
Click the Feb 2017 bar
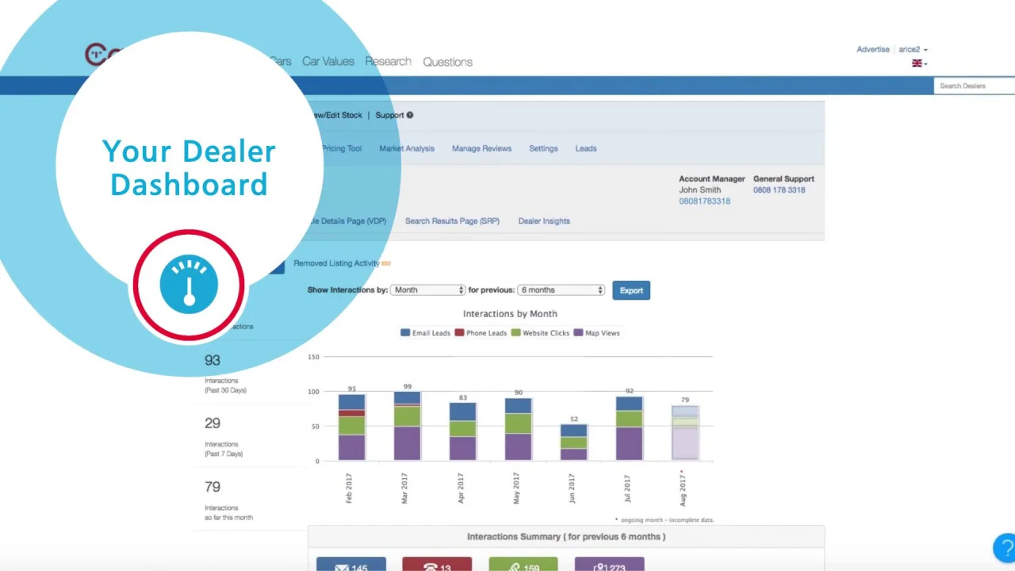[351, 427]
